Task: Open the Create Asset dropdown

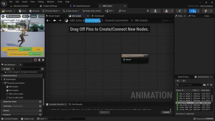Action: click(71, 11)
